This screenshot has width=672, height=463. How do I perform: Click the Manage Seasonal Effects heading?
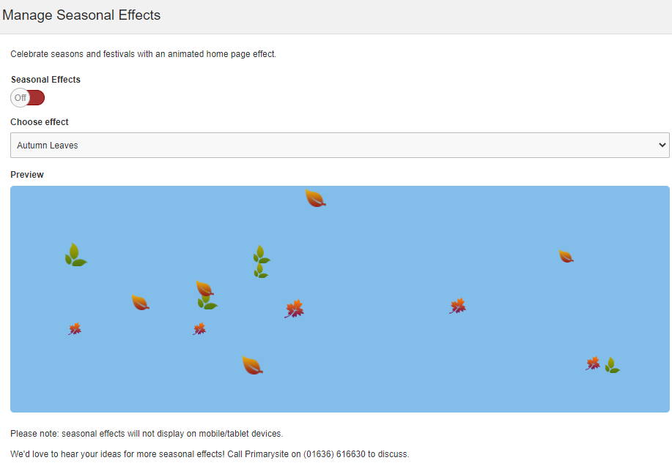click(81, 15)
